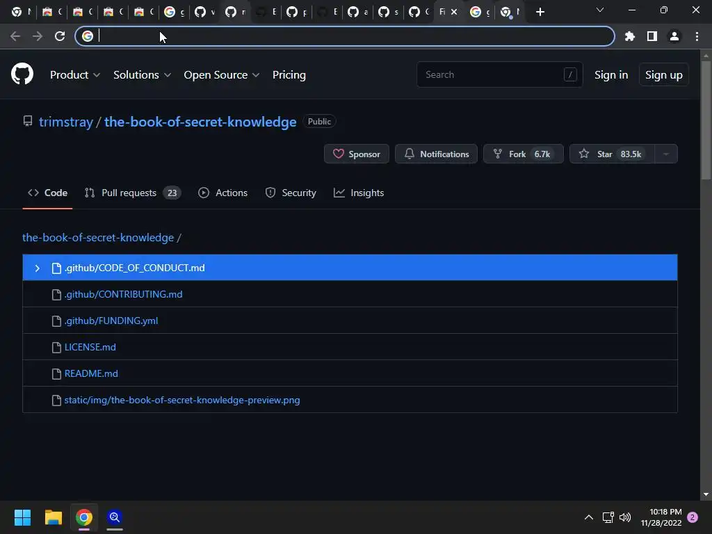Open the Pricing page
The height and width of the screenshot is (534, 712).
(289, 75)
